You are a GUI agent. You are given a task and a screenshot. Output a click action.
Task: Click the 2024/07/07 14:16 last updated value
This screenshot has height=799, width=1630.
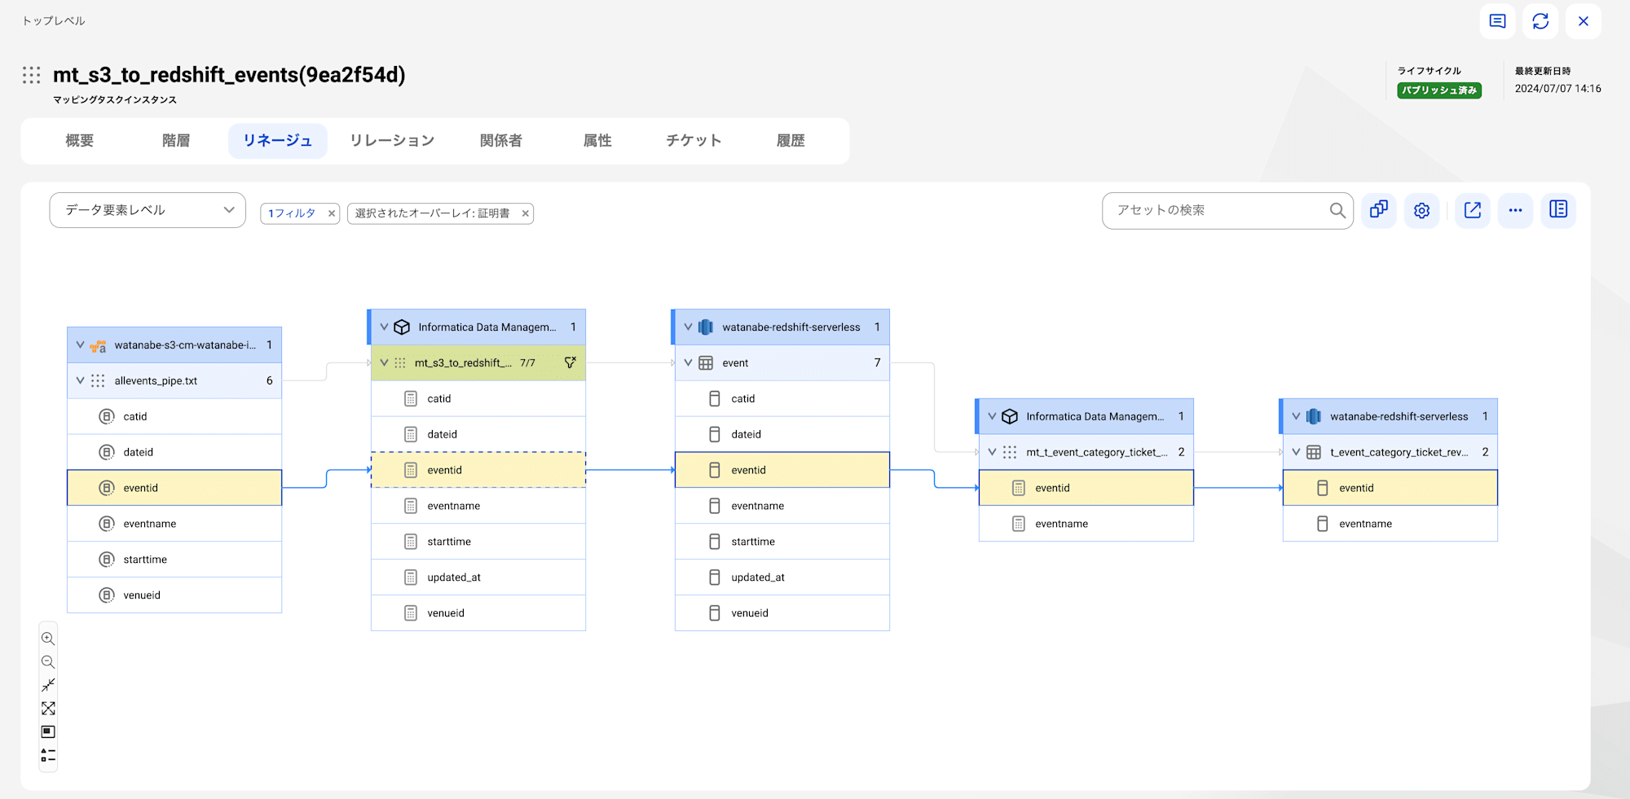pos(1557,89)
